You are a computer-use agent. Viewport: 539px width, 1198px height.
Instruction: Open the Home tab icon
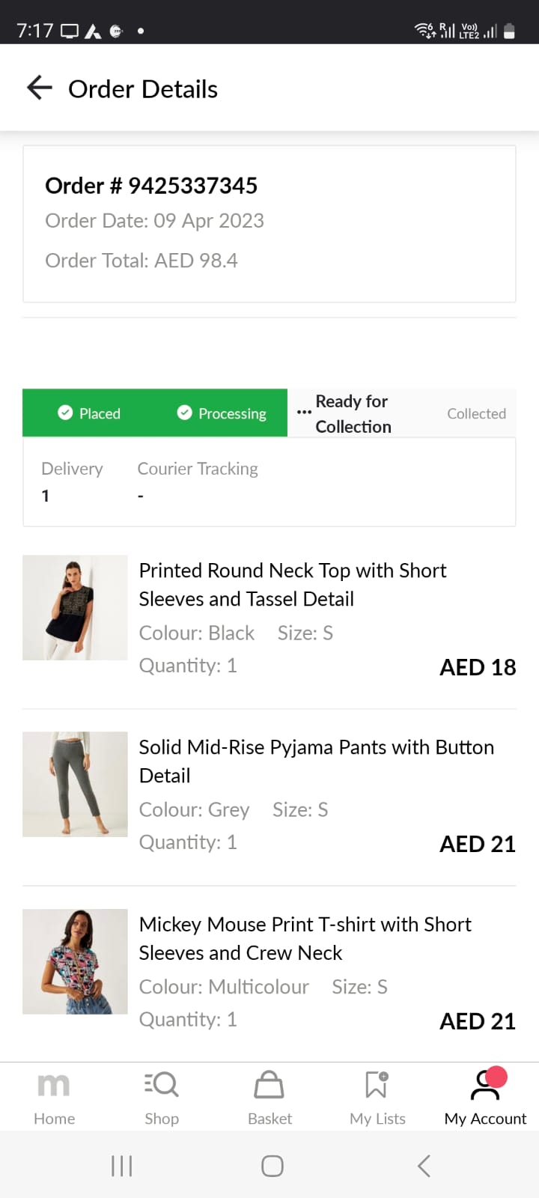click(54, 1085)
